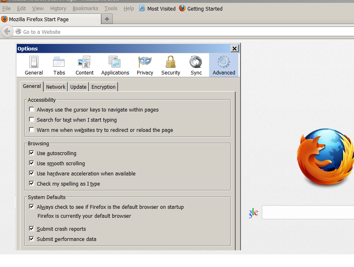Switch to the Network sub-tab
354x267 pixels.
[56, 87]
